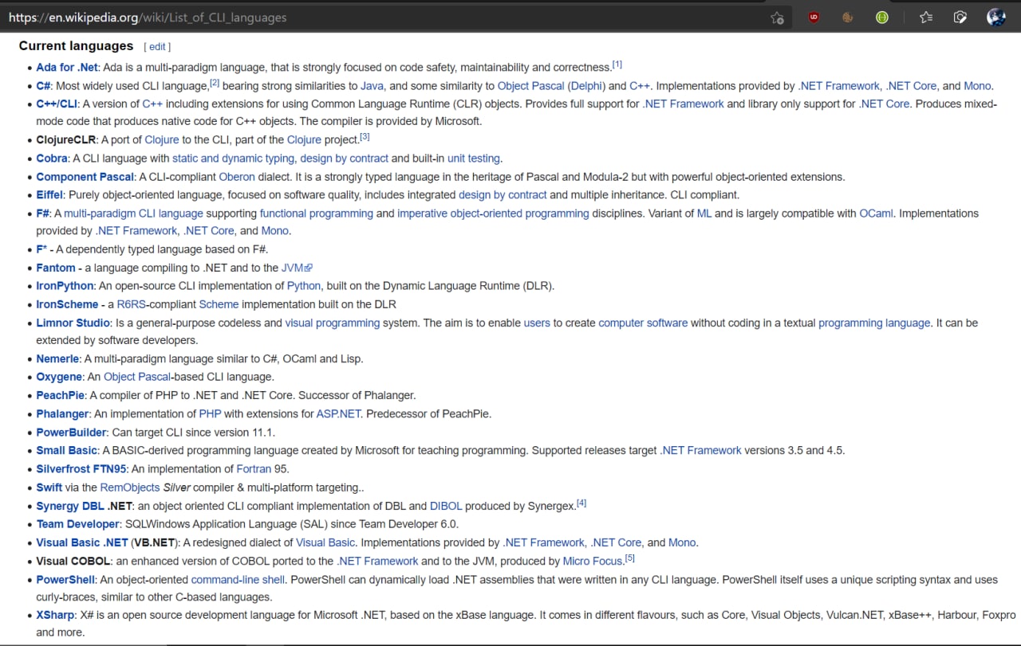The width and height of the screenshot is (1021, 646).
Task: Open the Eiffel language link
Action: point(49,195)
